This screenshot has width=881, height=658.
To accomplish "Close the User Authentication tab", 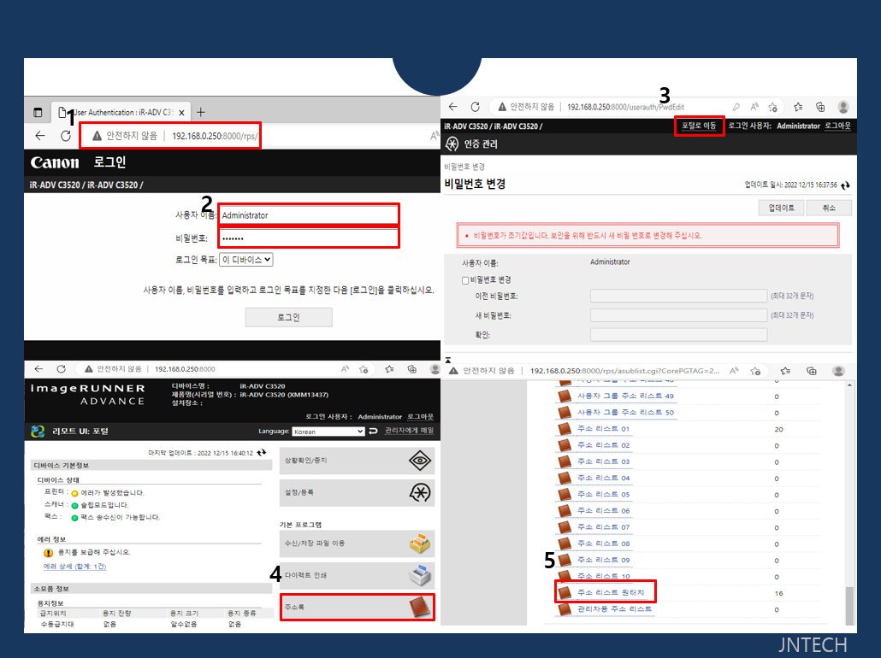I will (181, 112).
